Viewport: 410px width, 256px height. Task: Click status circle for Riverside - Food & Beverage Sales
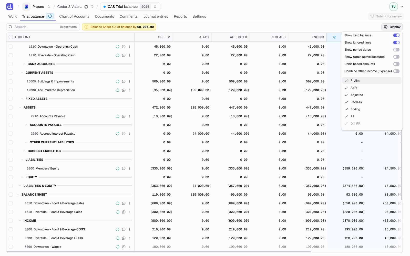pos(118,212)
